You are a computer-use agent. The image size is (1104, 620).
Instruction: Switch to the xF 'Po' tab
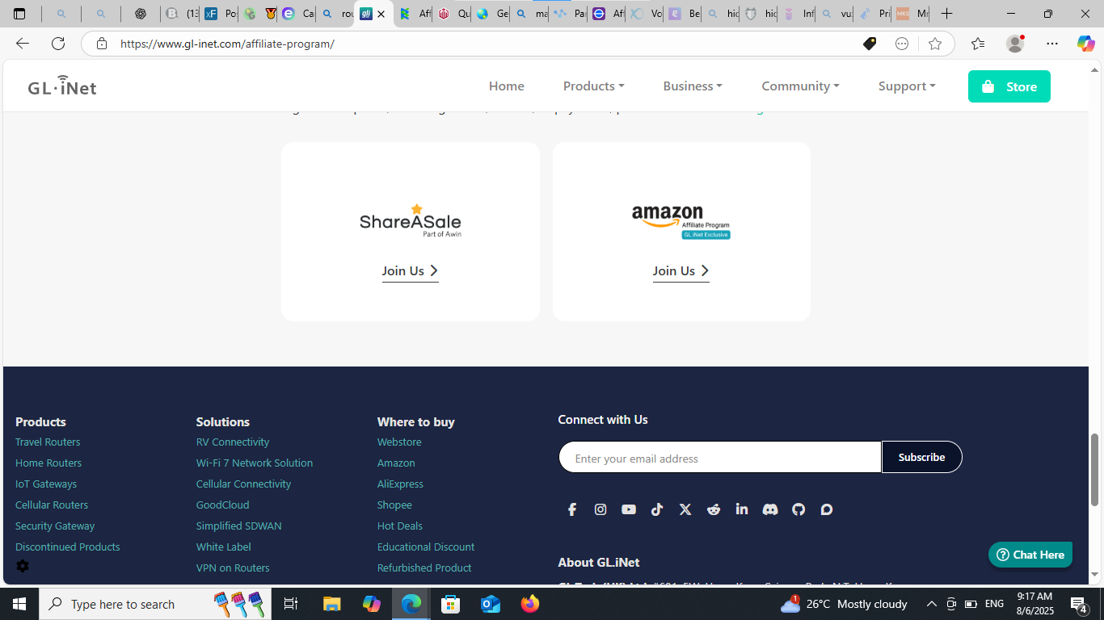click(220, 14)
